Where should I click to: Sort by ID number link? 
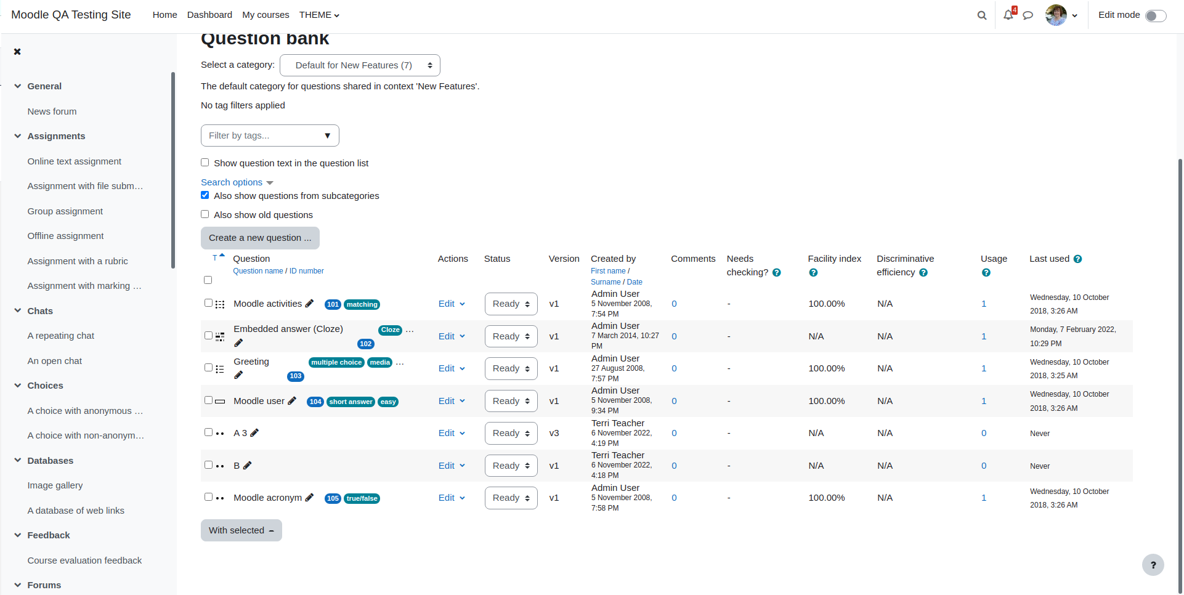[x=306, y=271]
